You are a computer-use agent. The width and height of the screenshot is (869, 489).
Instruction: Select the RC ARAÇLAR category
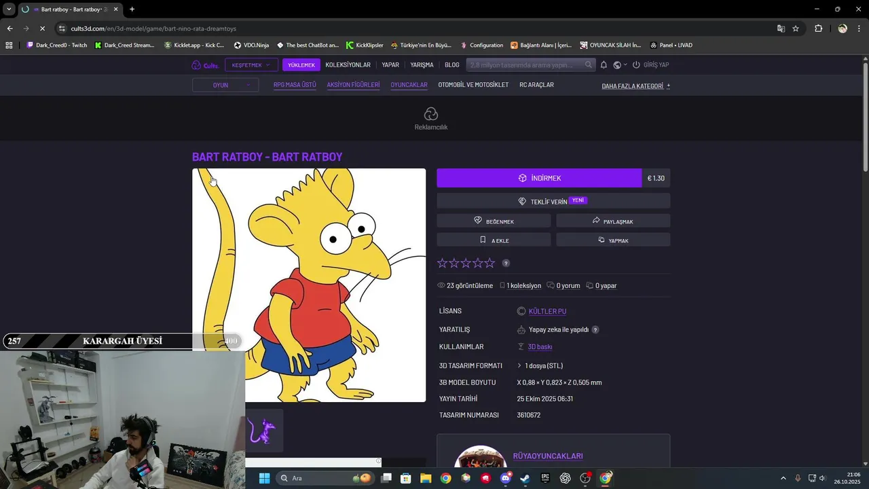point(536,85)
